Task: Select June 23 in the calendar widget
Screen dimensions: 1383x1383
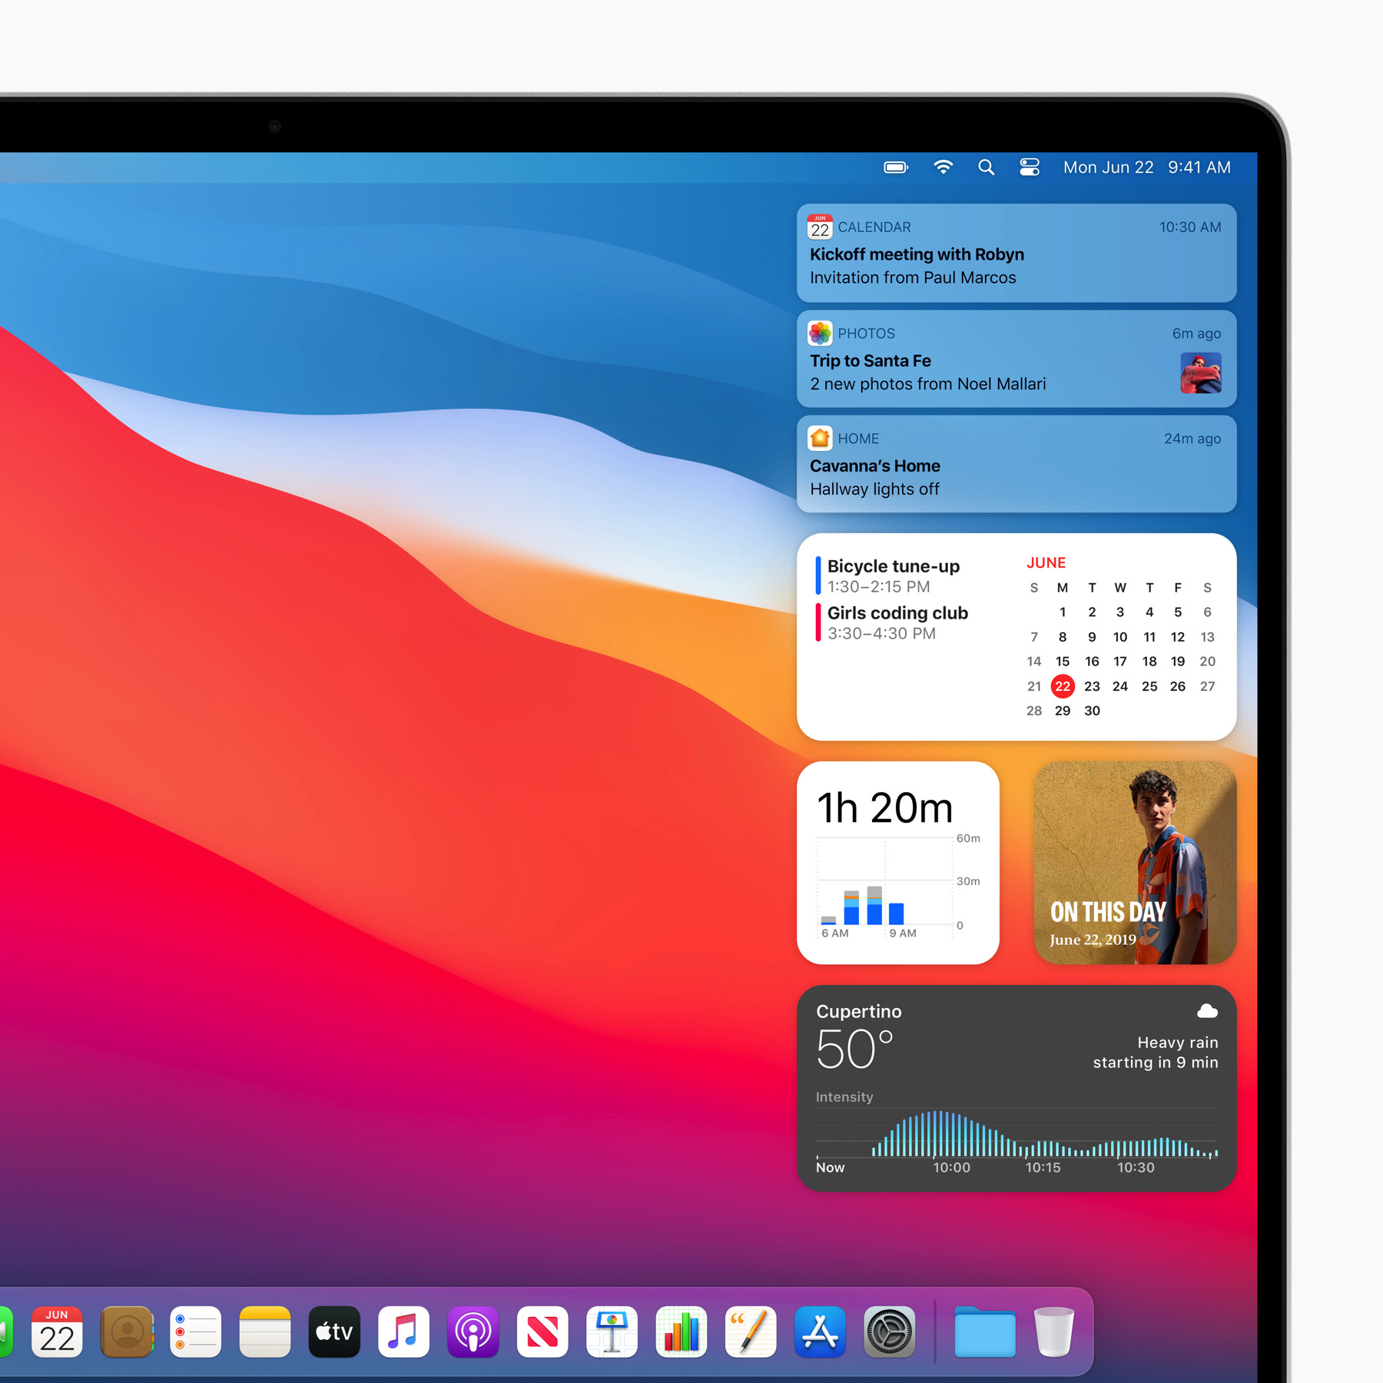Action: coord(1092,686)
